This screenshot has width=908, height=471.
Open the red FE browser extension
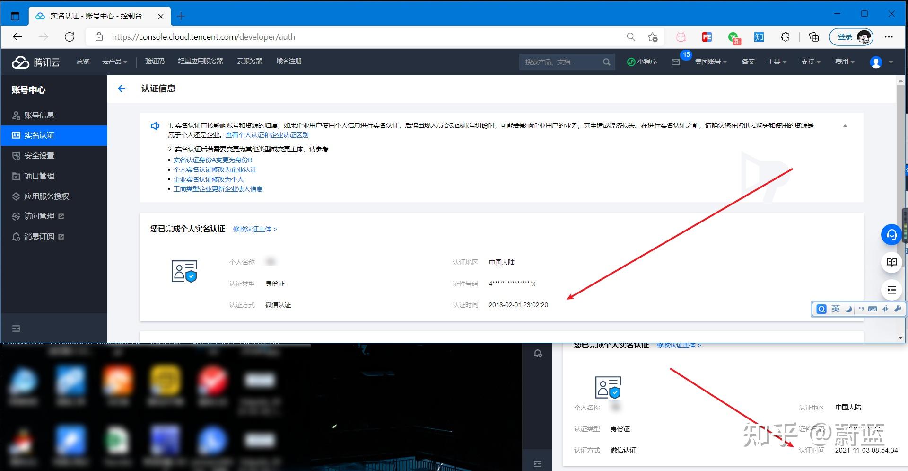click(x=707, y=37)
